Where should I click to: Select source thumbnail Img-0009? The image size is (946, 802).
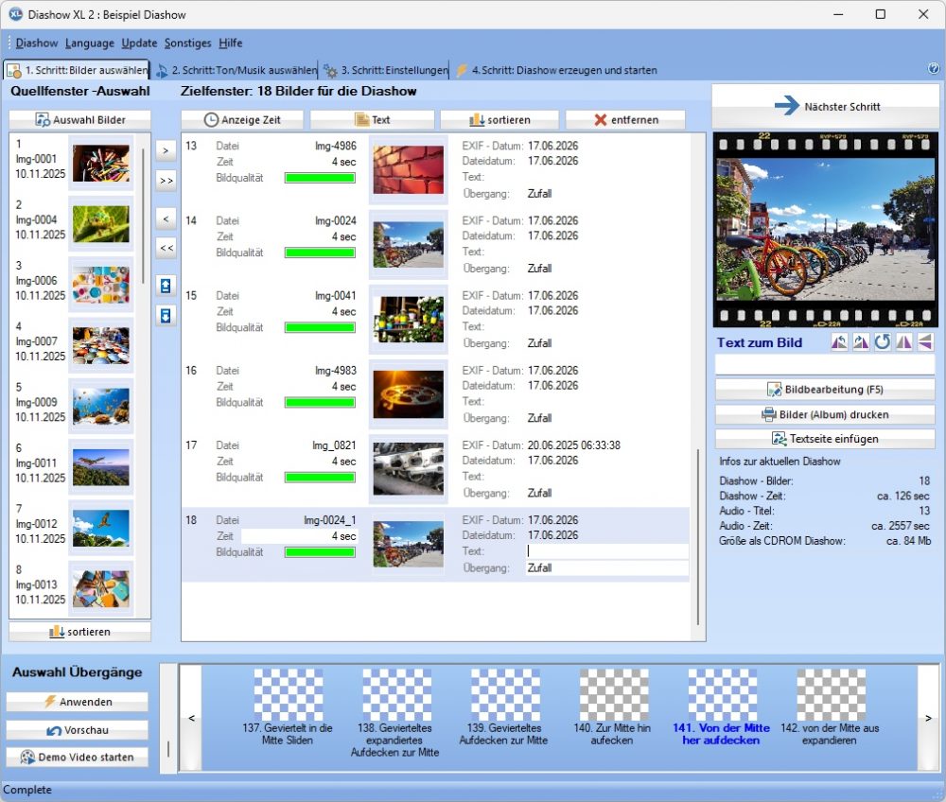coord(101,406)
